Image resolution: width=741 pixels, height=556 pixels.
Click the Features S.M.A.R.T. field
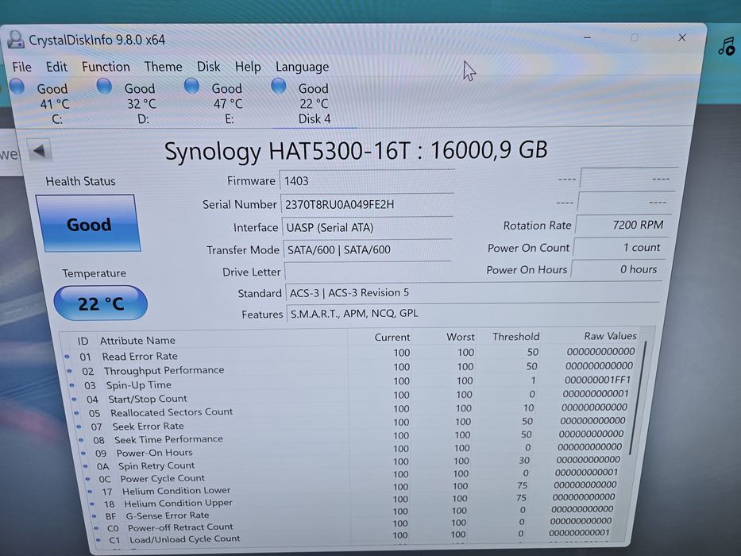pyautogui.click(x=473, y=313)
